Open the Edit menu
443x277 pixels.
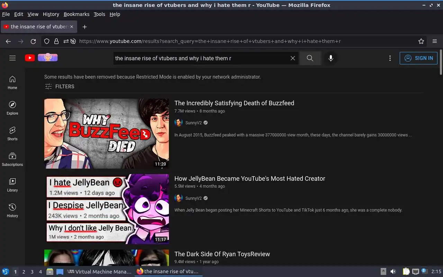[19, 14]
